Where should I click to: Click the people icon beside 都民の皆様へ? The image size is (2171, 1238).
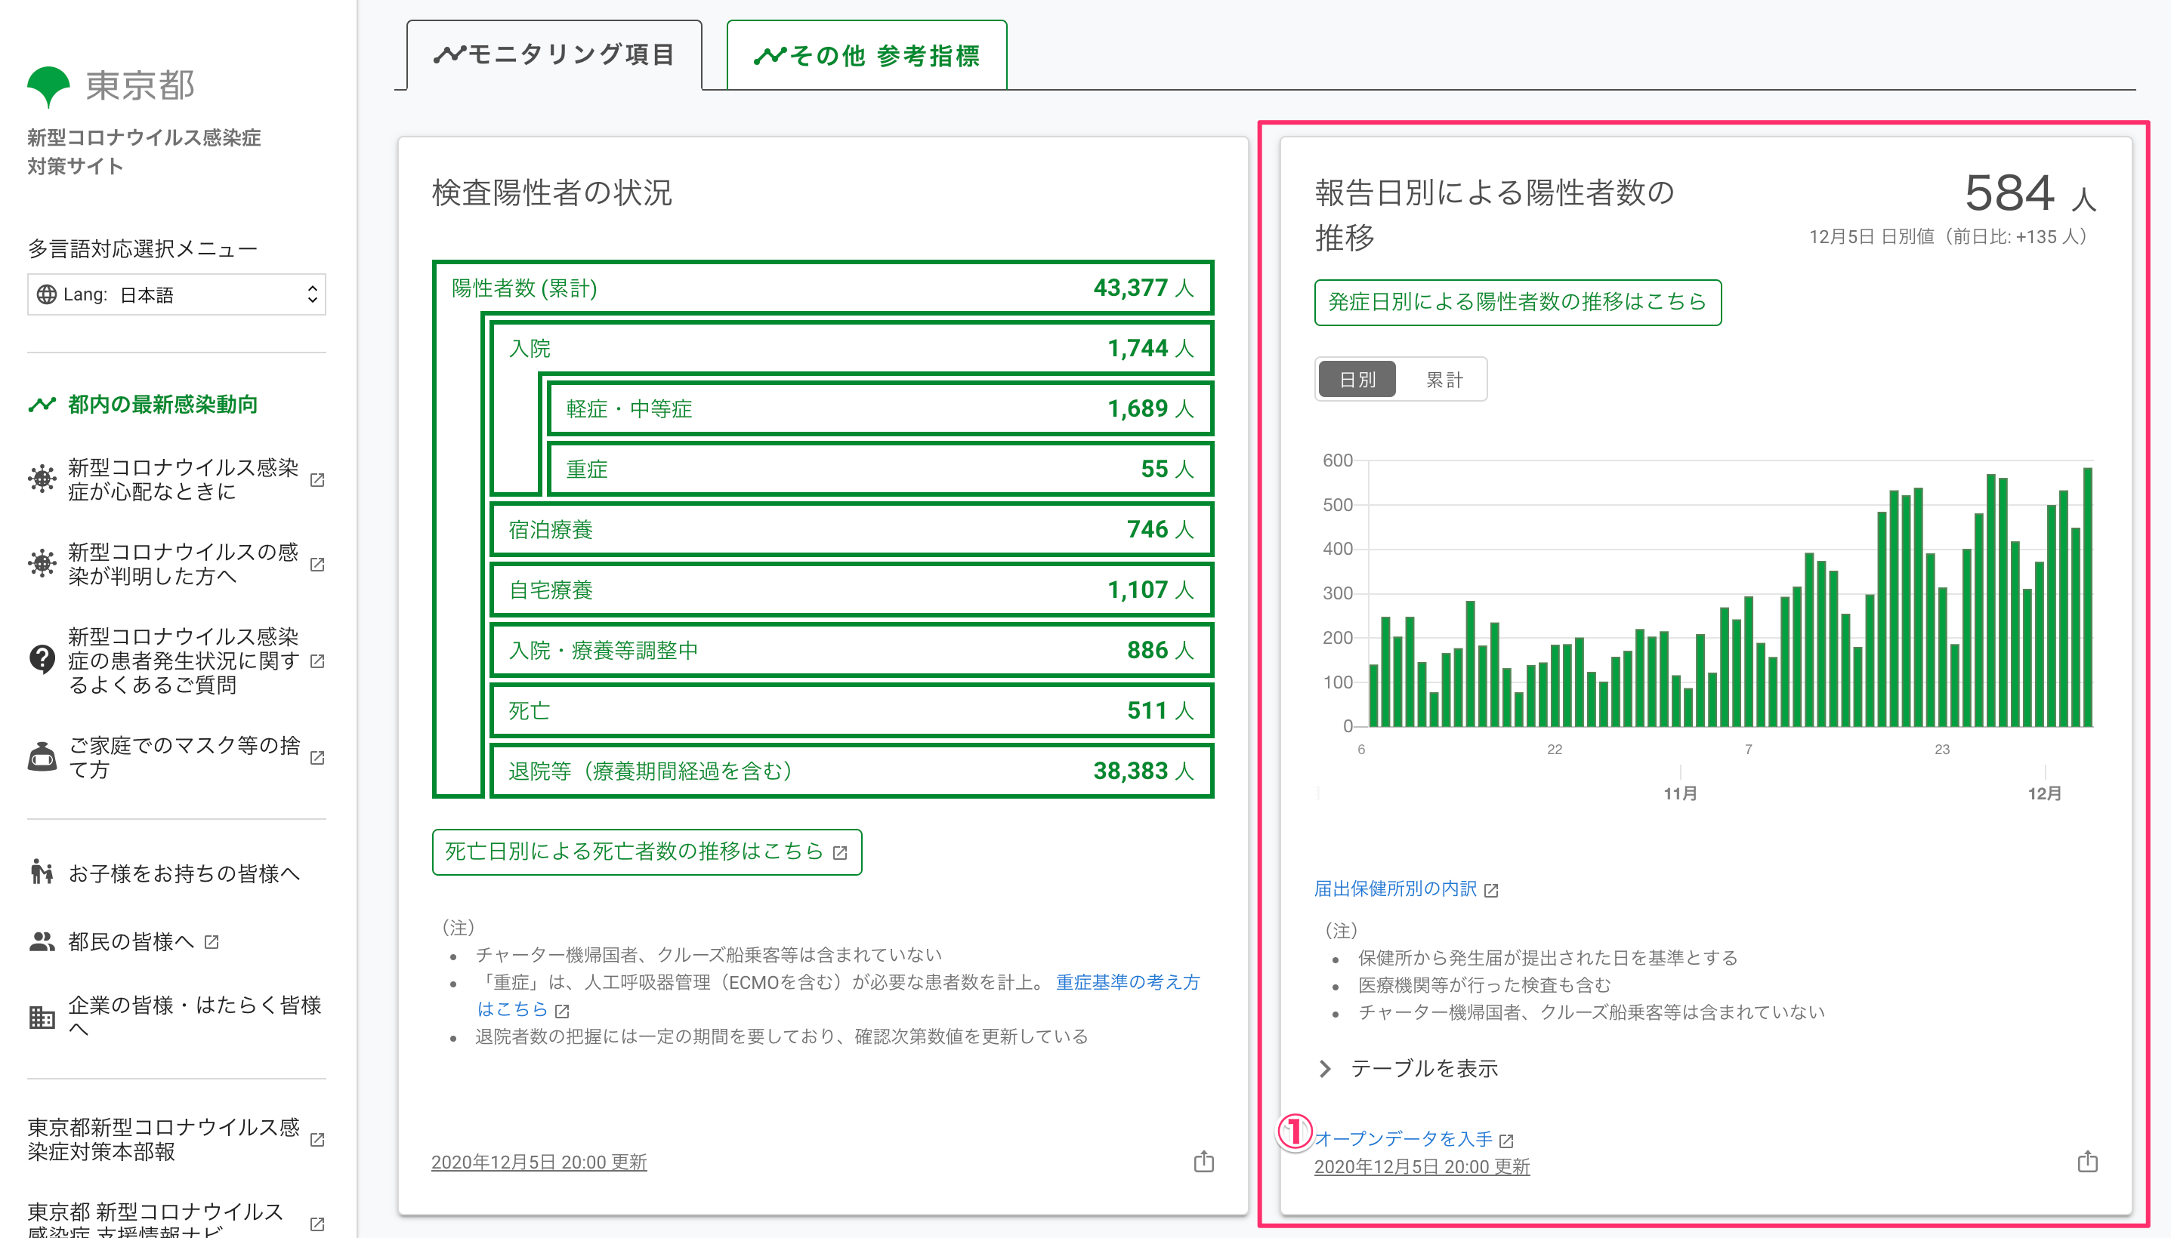tap(42, 941)
